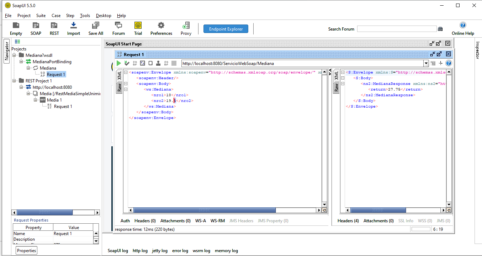
Task: Collapse the Mediana?wsdl project node
Action: (14, 55)
